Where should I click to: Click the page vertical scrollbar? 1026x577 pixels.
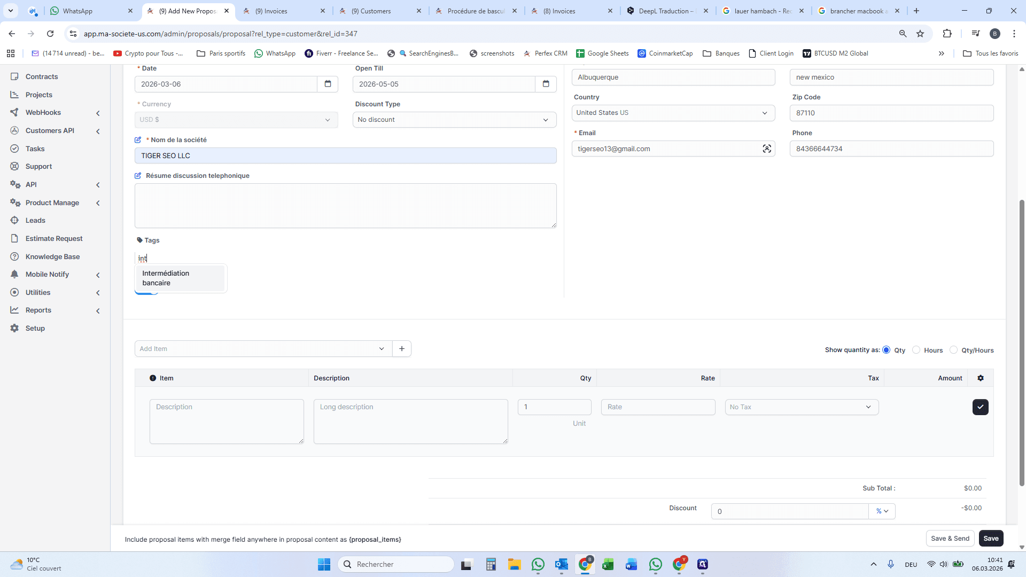pos(1022,342)
